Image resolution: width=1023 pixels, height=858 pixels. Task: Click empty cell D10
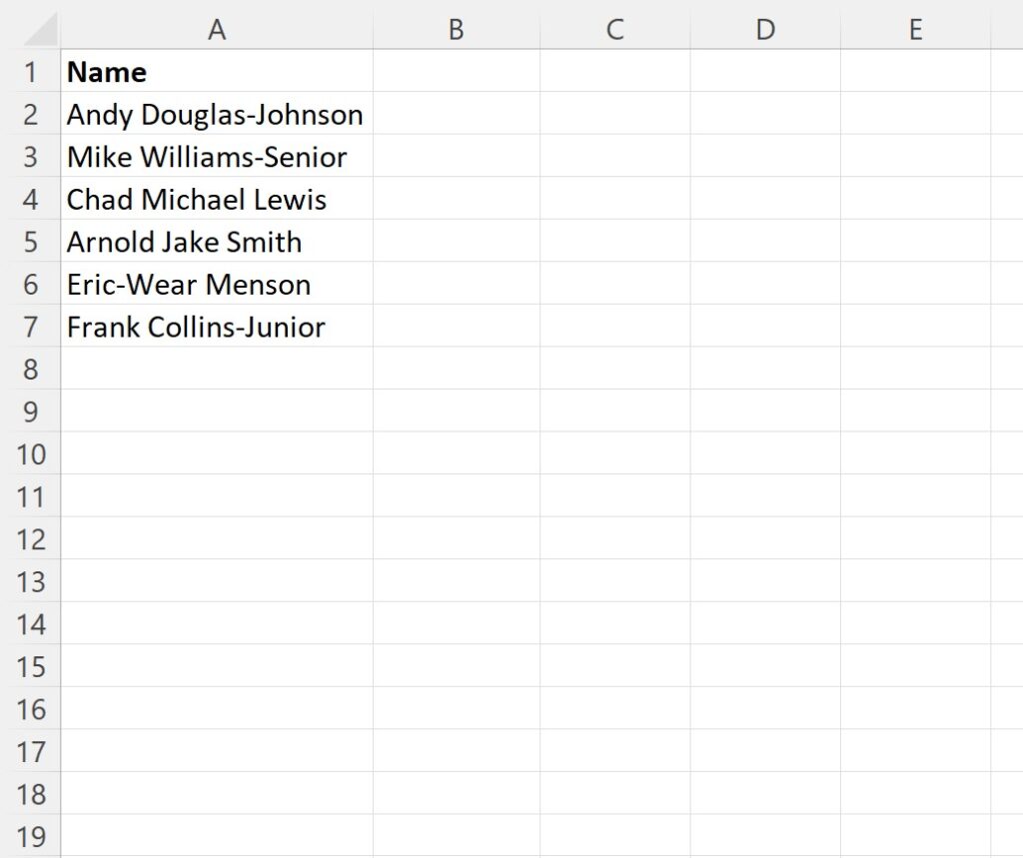point(765,453)
